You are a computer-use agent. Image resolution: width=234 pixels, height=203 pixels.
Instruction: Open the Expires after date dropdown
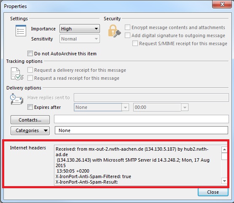(125, 107)
